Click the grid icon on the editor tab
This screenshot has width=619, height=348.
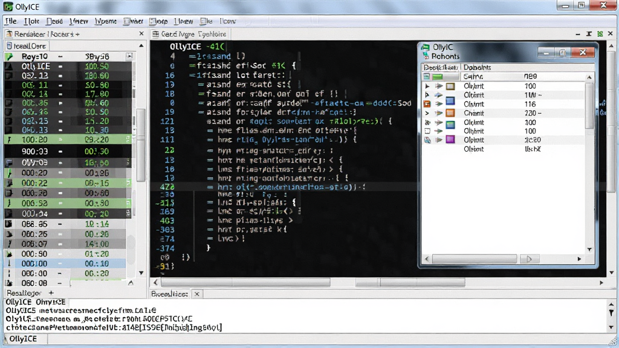[155, 34]
